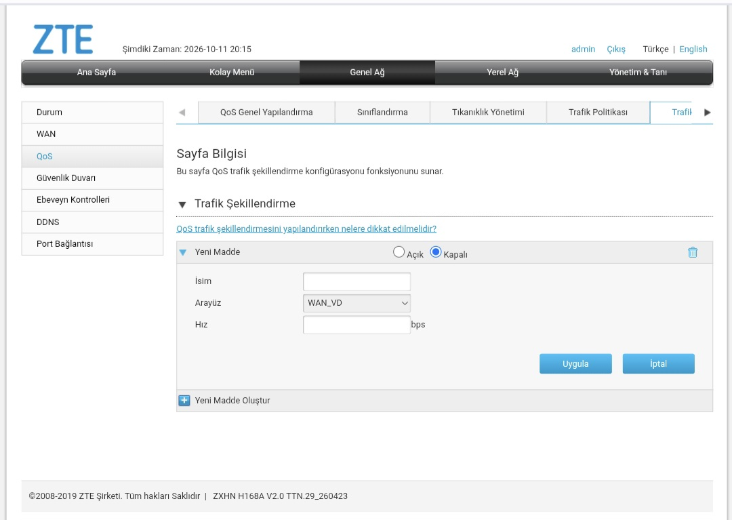Click the admin user link
The width and height of the screenshot is (732, 520).
coord(583,49)
